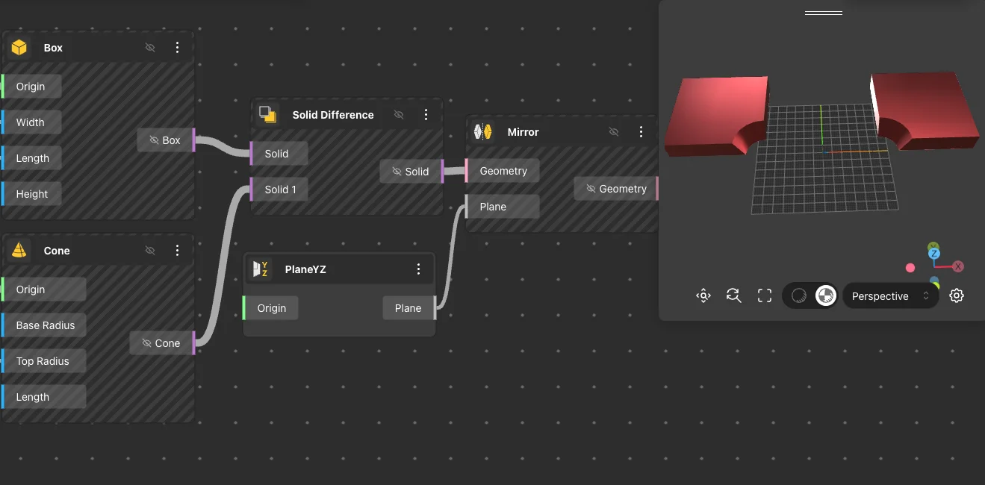Toggle visibility of the Solid Difference node
Image resolution: width=985 pixels, height=485 pixels.
click(399, 115)
